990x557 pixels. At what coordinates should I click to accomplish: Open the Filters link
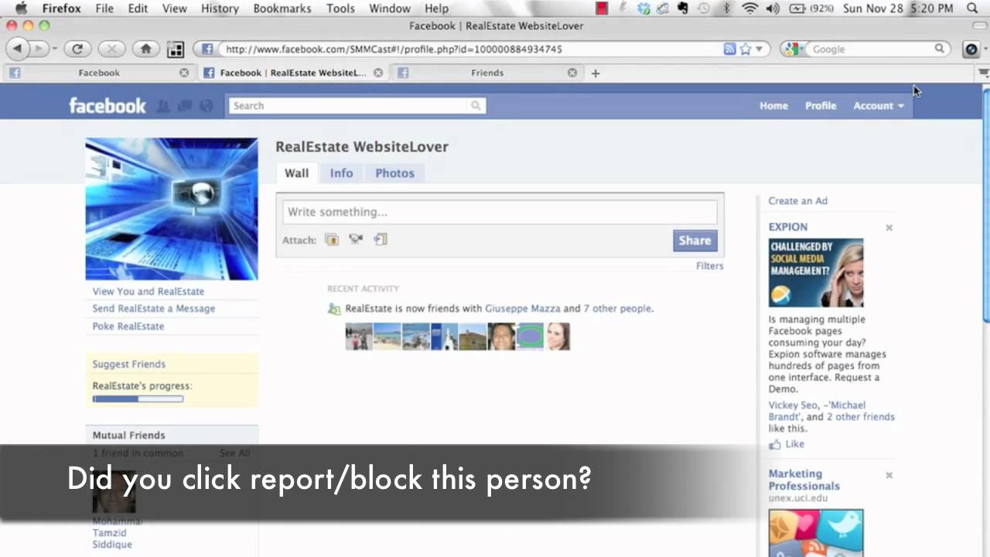(x=709, y=266)
